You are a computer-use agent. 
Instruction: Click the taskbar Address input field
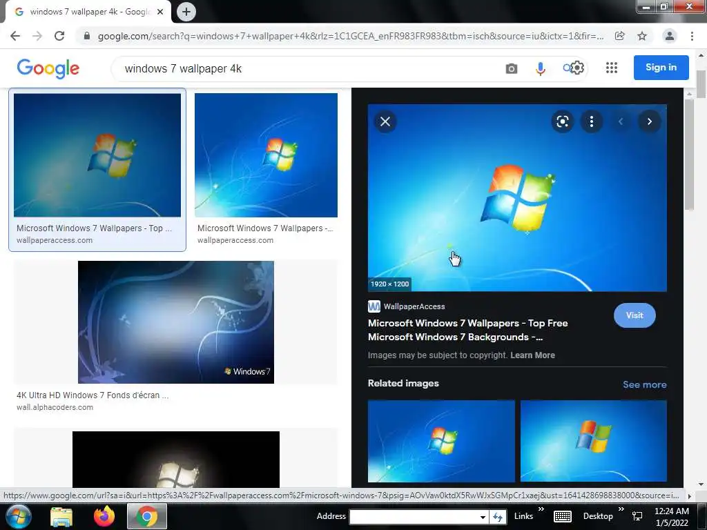click(x=414, y=516)
